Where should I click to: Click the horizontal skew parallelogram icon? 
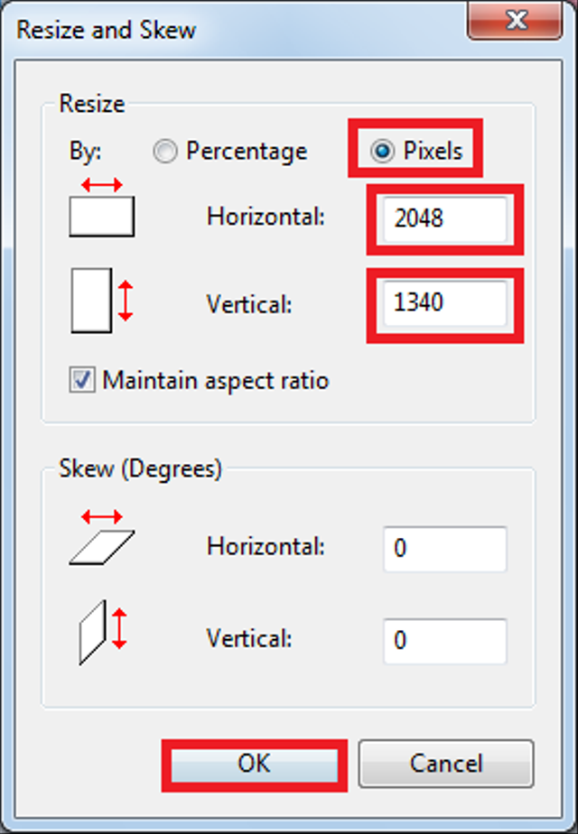click(x=101, y=539)
